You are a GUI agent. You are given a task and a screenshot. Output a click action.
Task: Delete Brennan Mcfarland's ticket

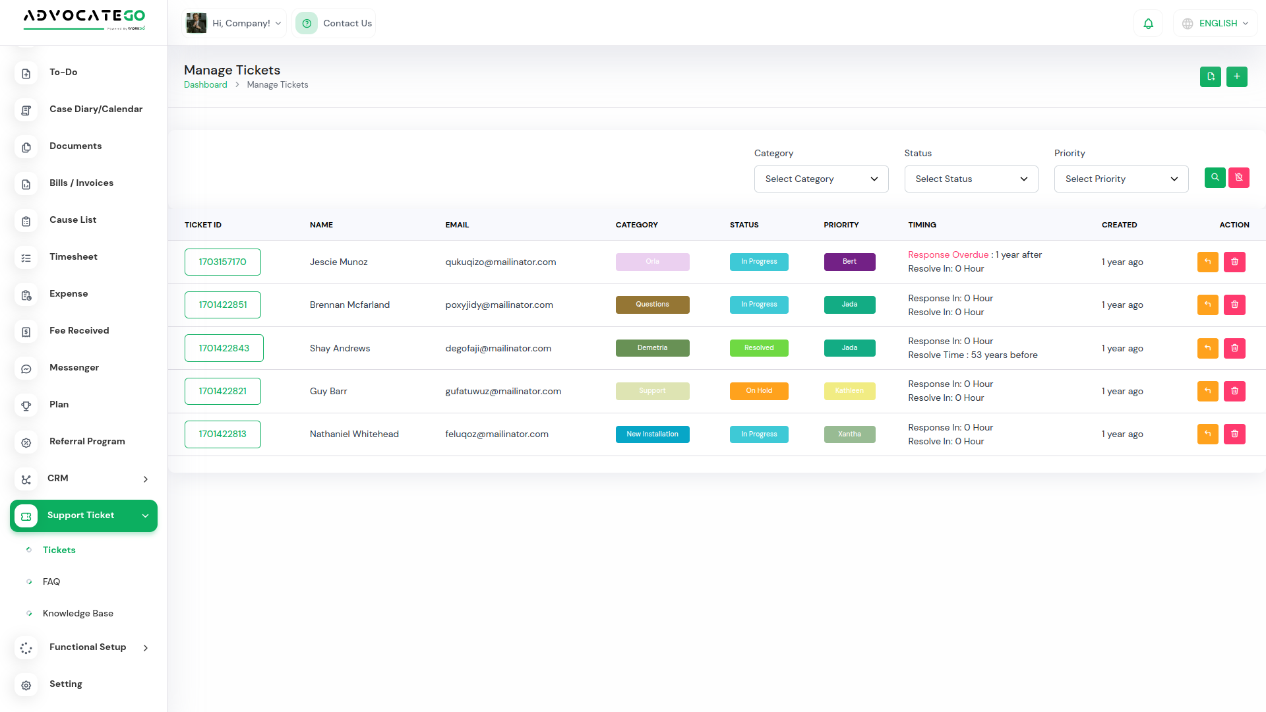pos(1234,305)
